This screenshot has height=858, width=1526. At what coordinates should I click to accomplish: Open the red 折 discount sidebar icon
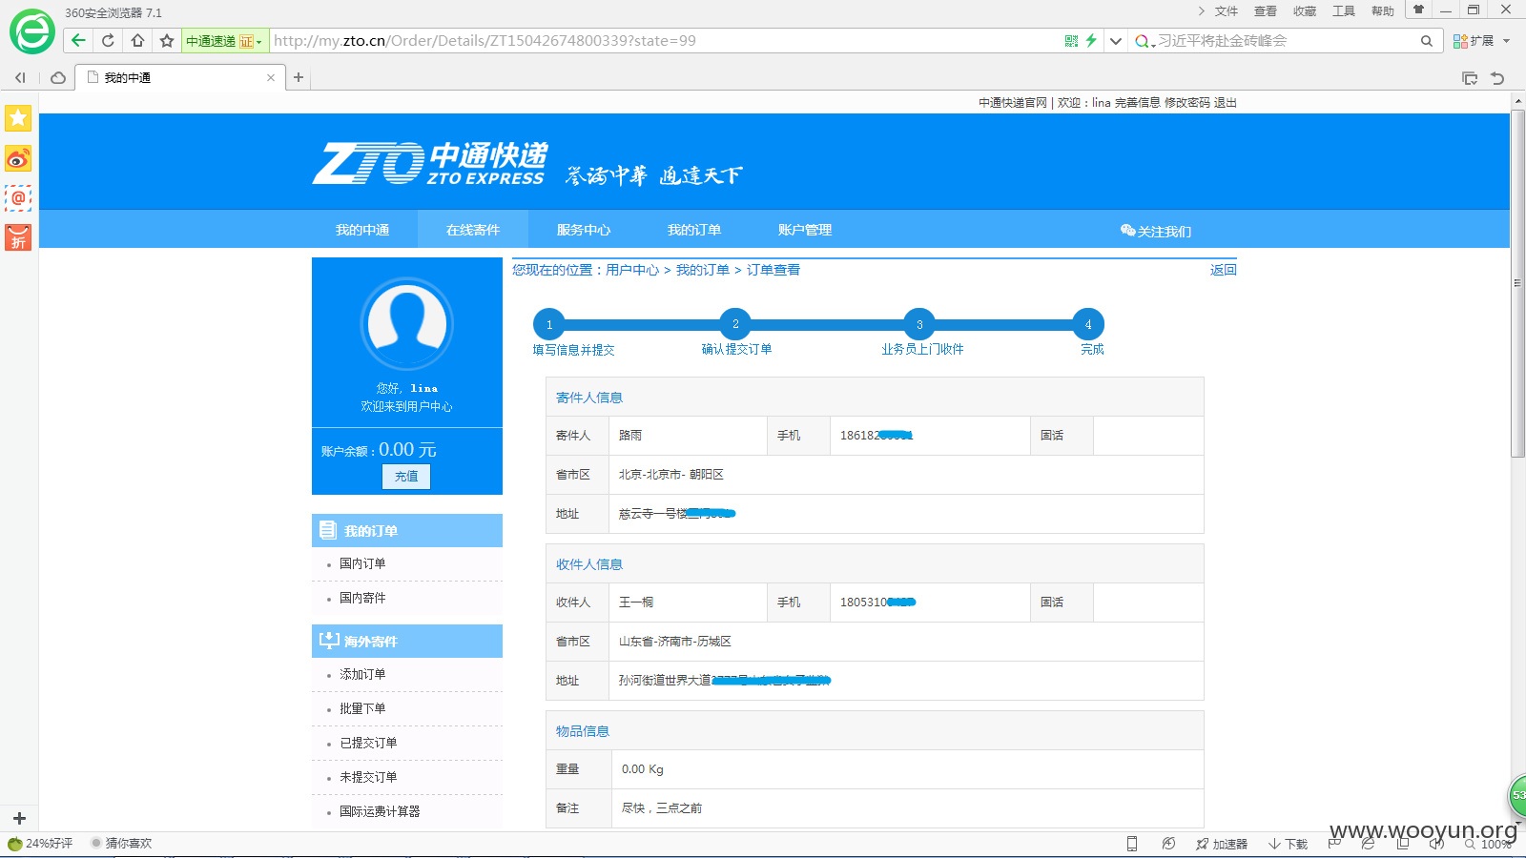tap(18, 237)
